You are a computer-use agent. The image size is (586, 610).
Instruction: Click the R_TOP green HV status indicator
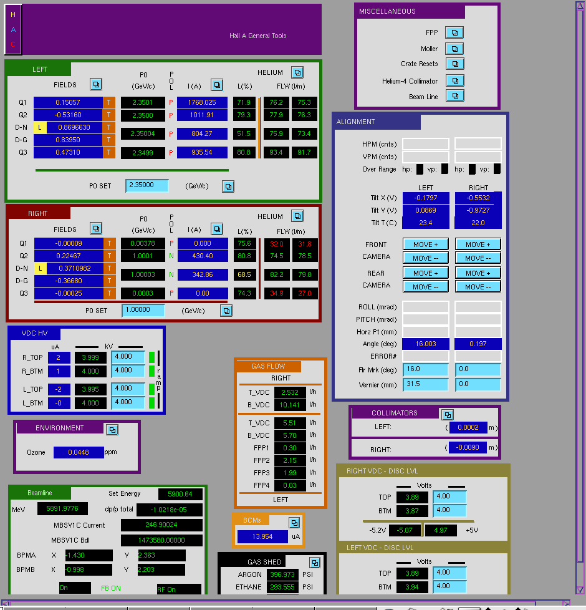tap(152, 357)
